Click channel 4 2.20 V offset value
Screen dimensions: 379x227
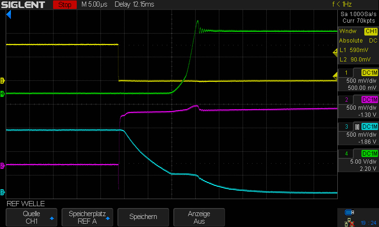click(368, 169)
